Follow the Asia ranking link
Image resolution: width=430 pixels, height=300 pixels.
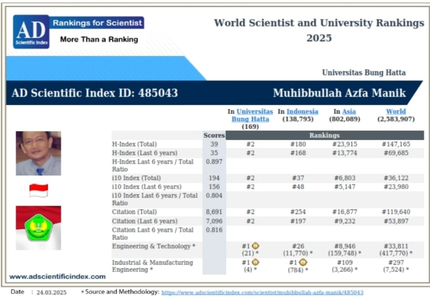[349, 111]
